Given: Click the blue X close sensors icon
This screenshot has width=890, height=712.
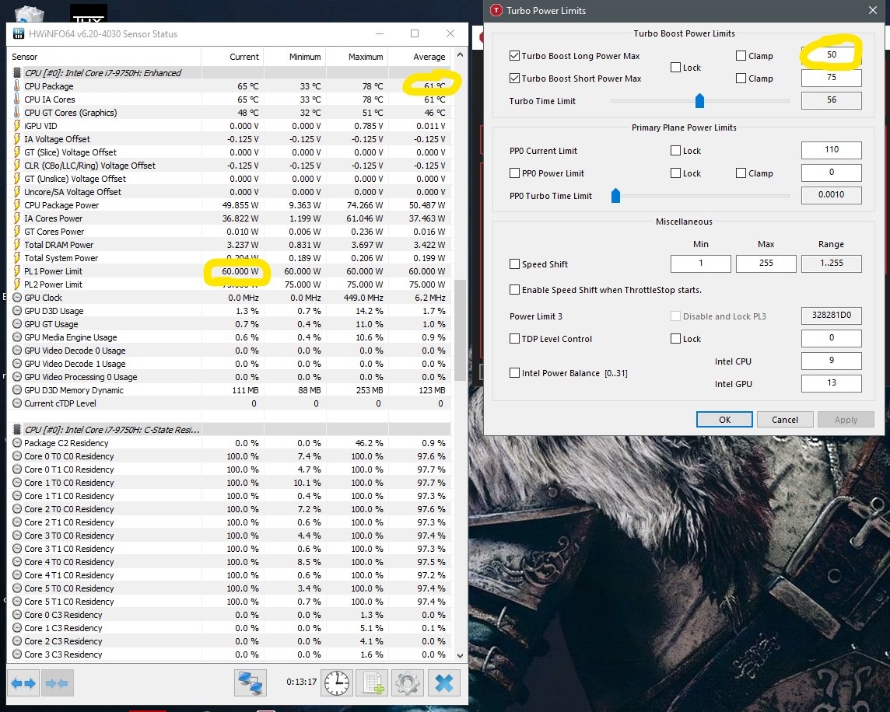Looking at the screenshot, I should coord(444,682).
